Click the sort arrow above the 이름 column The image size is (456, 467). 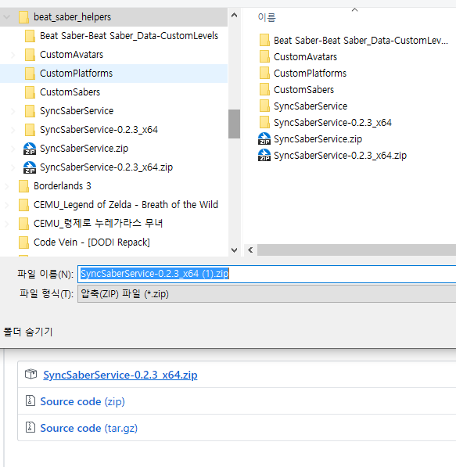tap(354, 10)
